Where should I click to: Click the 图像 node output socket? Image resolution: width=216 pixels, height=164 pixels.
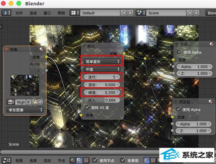tap(46, 57)
